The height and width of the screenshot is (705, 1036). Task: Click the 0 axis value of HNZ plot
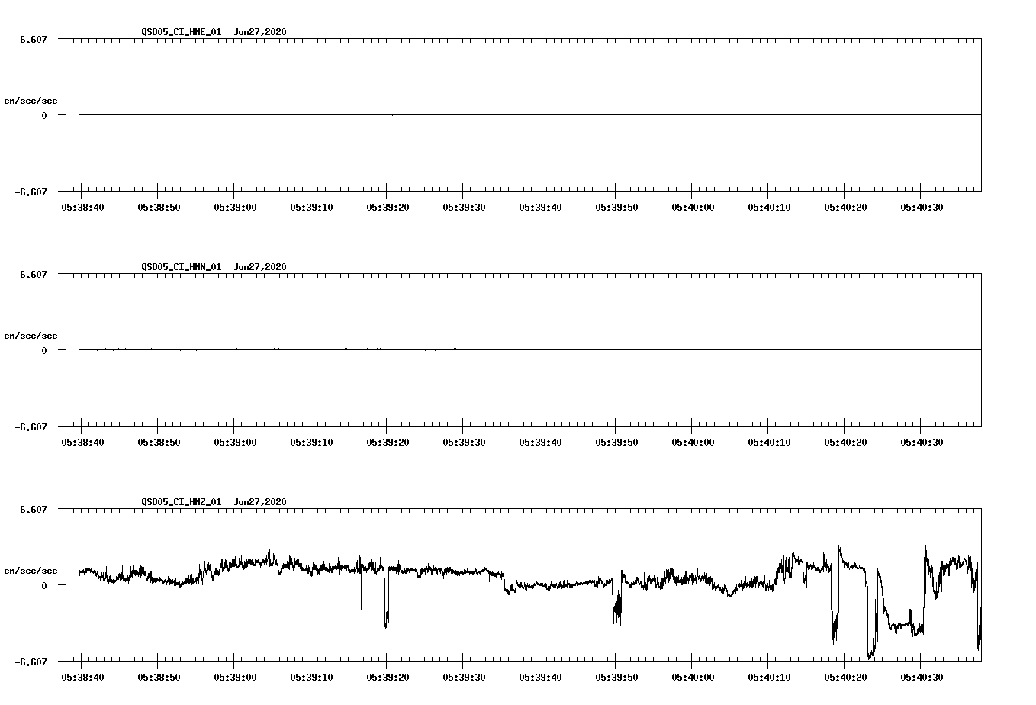coord(44,585)
